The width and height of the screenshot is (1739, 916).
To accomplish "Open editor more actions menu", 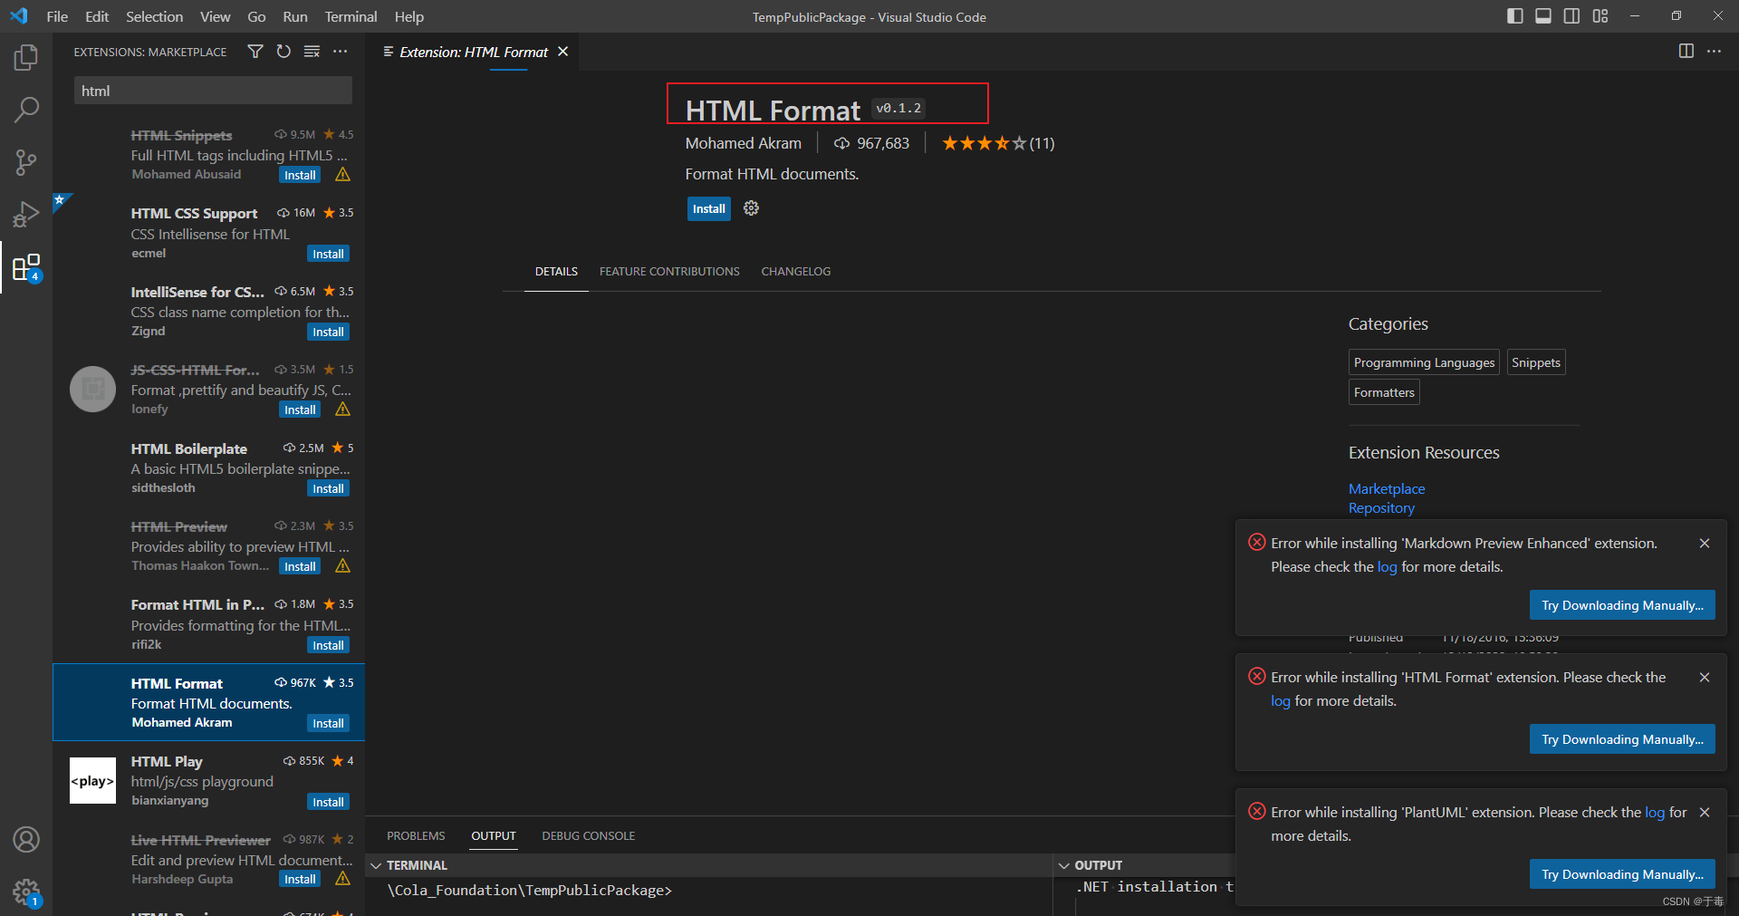I will pos(1714,52).
